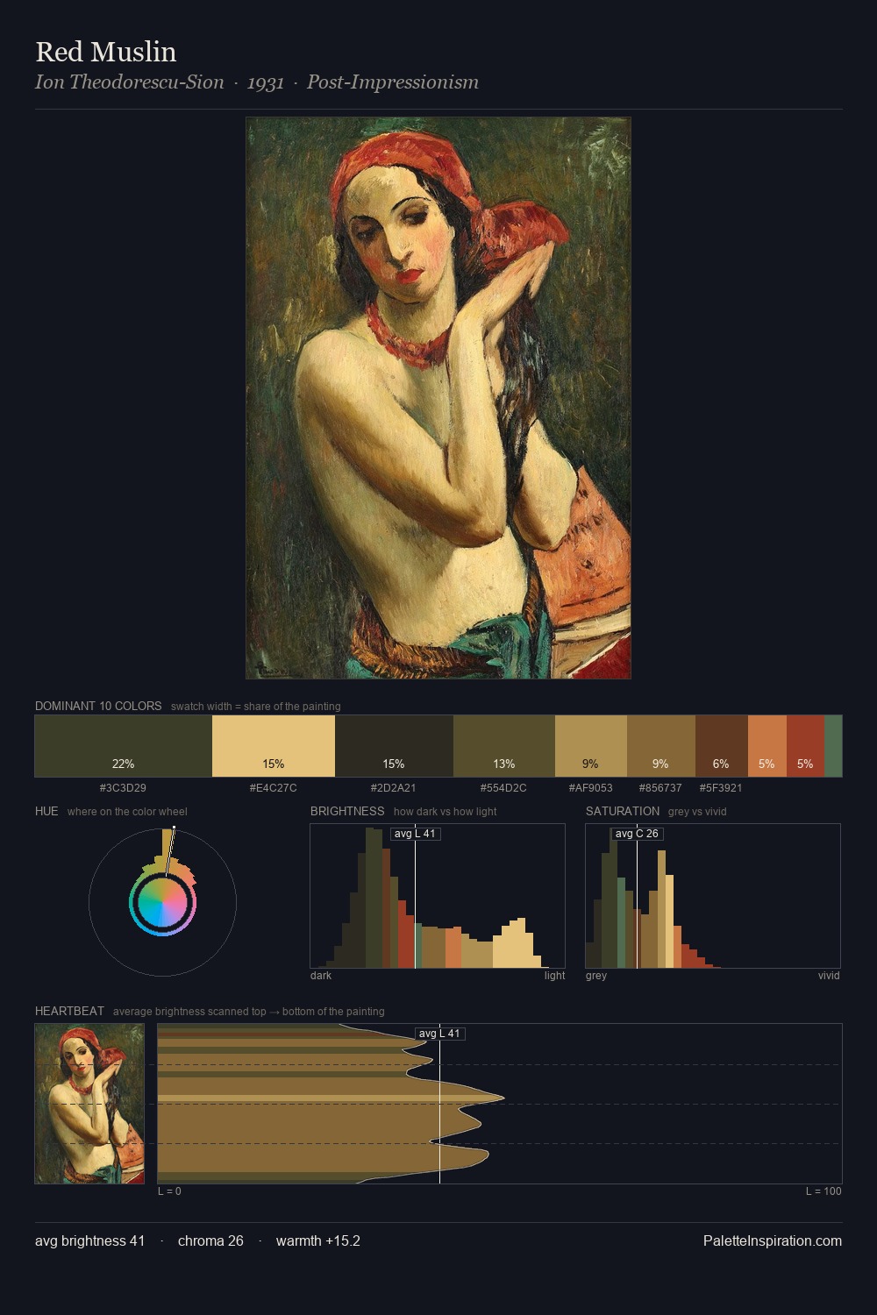Click the 'Red Muslin' title
The height and width of the screenshot is (1315, 877).
pyautogui.click(x=106, y=52)
